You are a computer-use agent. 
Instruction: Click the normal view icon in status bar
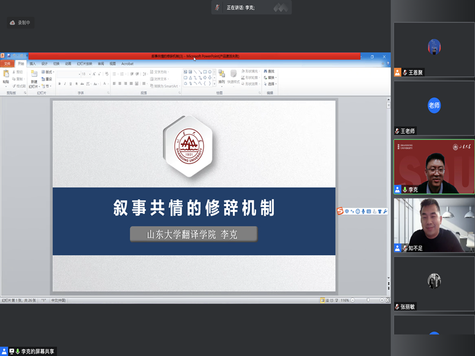(322, 300)
